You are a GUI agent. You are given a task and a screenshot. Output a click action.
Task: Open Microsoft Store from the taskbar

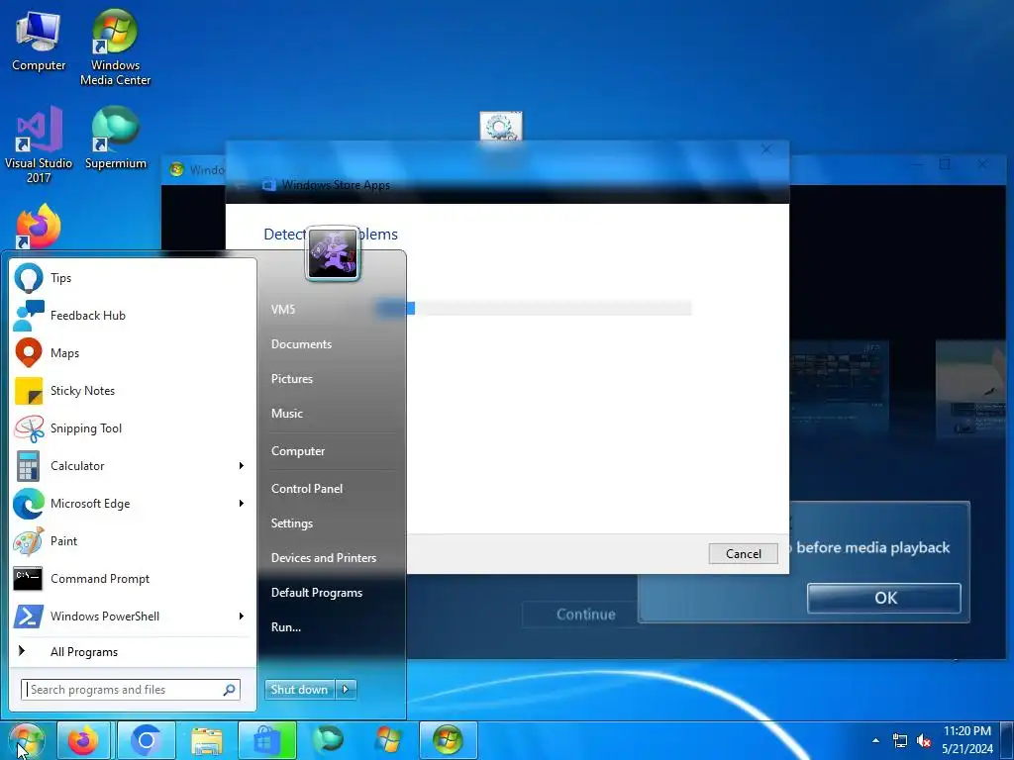pos(266,740)
